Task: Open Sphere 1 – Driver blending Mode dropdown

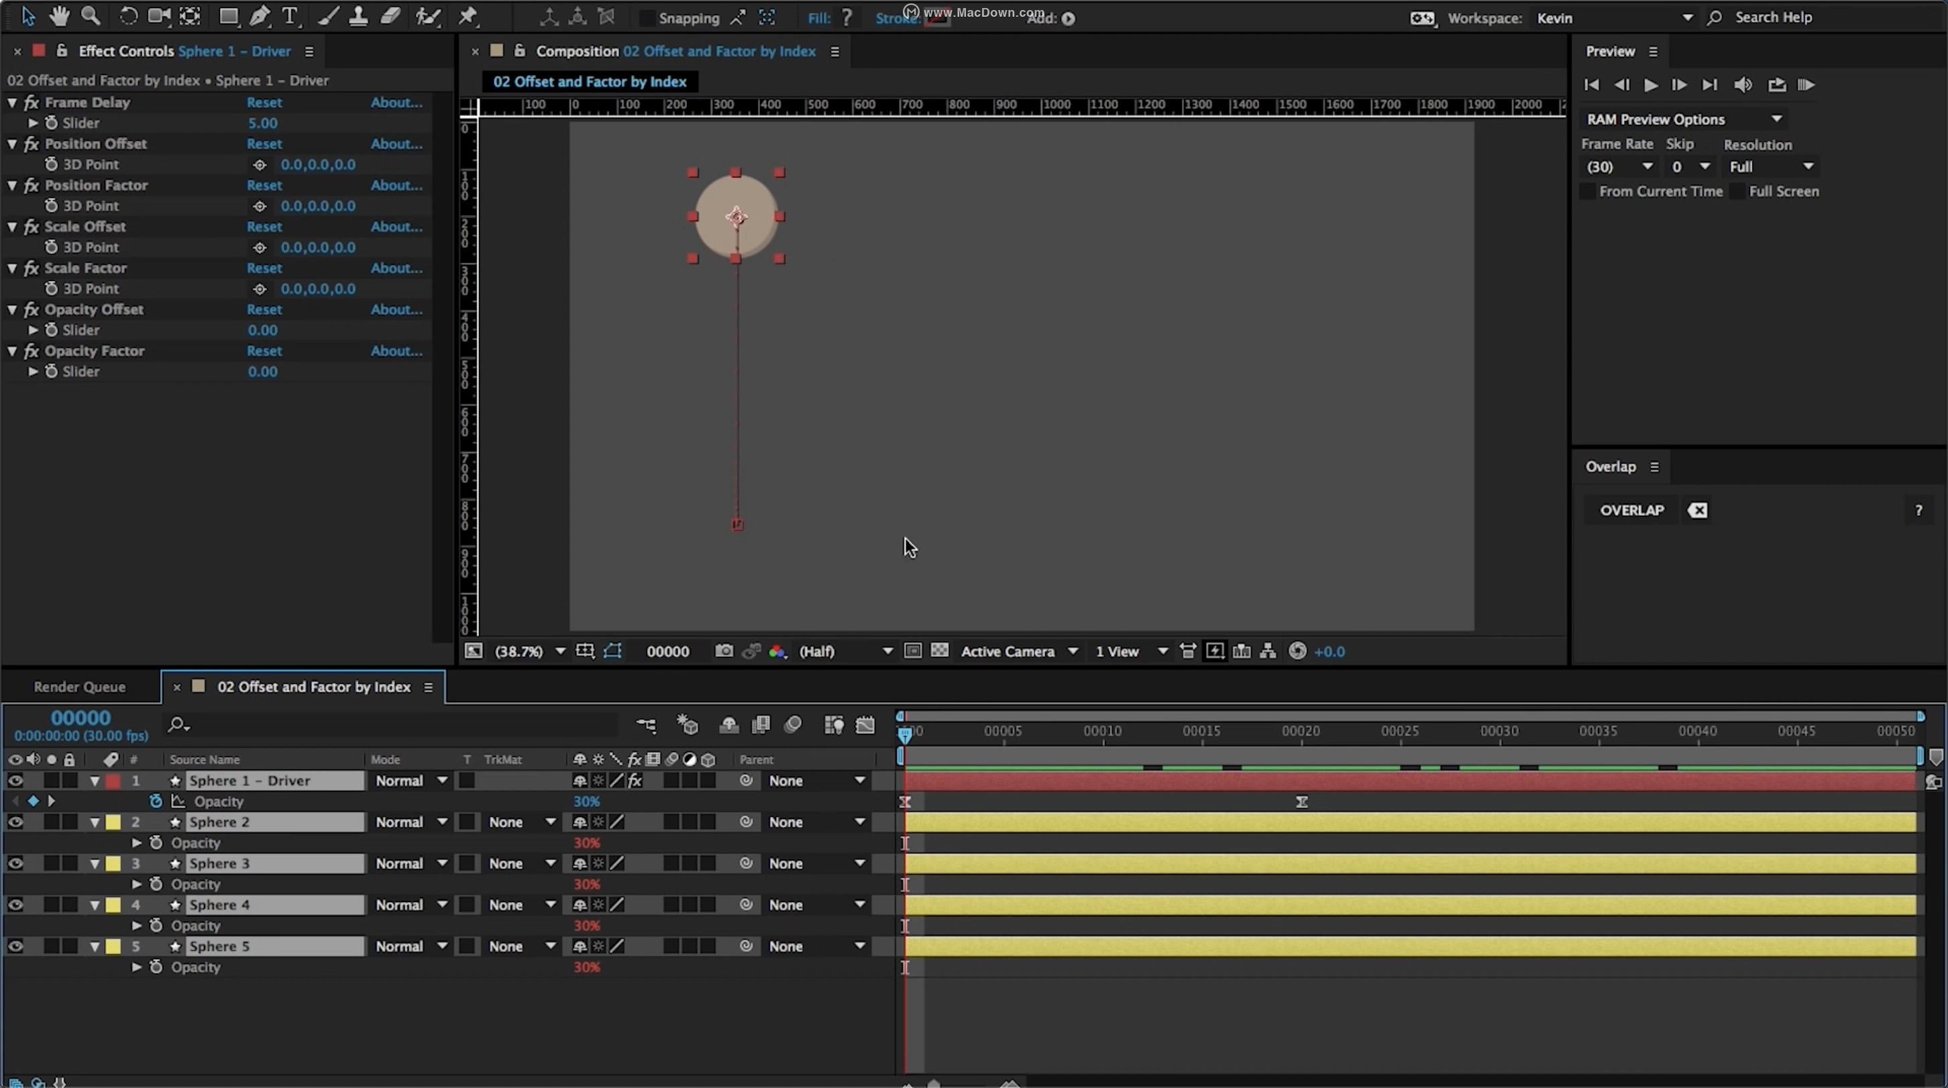Action: [x=411, y=780]
